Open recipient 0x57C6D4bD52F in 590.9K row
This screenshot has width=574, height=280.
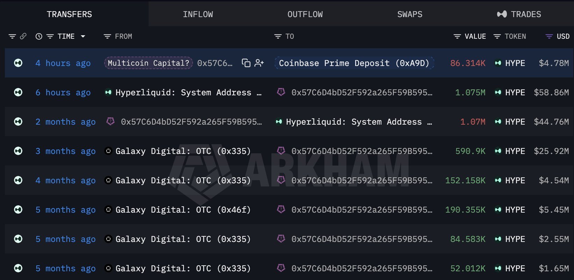(362, 151)
